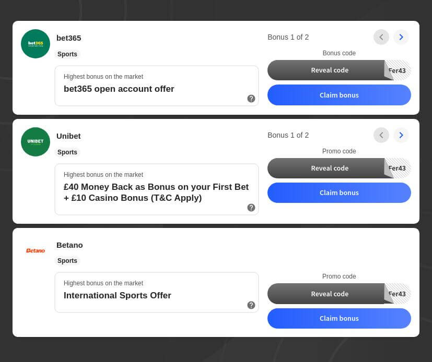
Task: Show previous Unibet bonus with left chevron
Action: coord(381,135)
